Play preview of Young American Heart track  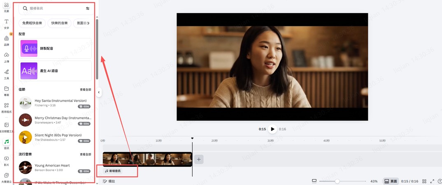pyautogui.click(x=26, y=168)
